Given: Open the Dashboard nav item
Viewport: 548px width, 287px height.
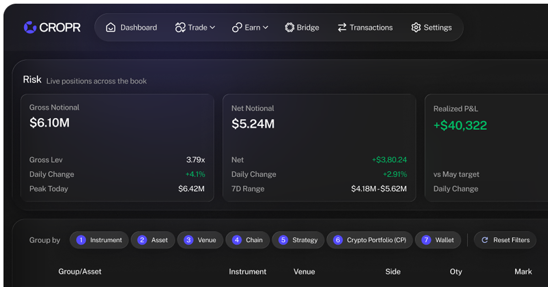Looking at the screenshot, I should click(132, 27).
